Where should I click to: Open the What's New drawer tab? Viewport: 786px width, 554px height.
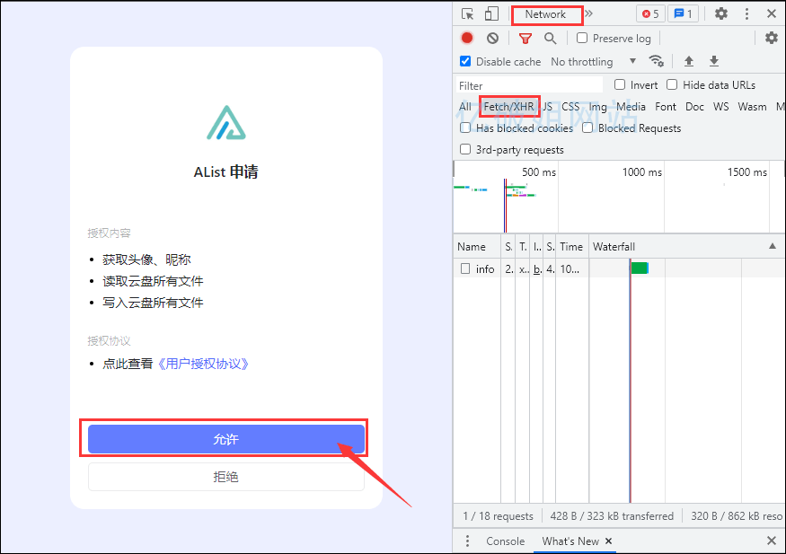click(x=570, y=541)
